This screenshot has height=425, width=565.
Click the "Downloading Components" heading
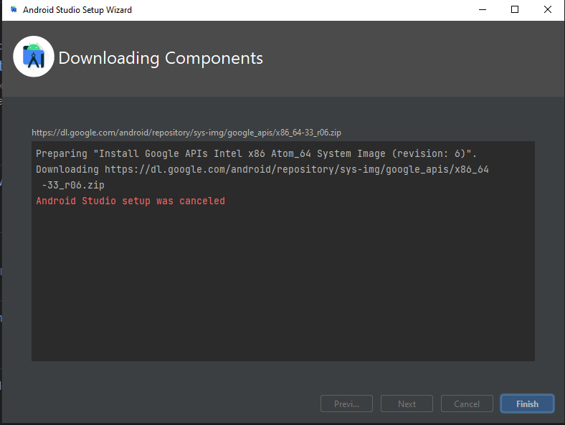(x=161, y=58)
